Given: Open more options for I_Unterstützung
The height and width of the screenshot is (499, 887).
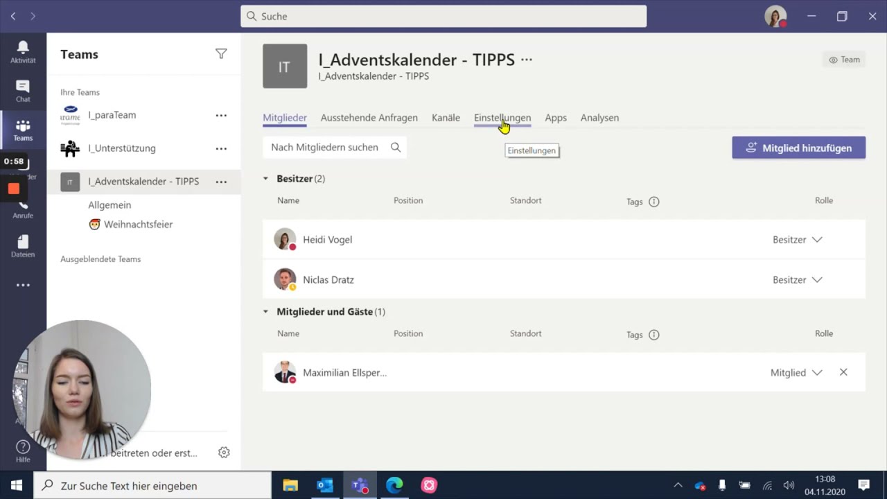Looking at the screenshot, I should pyautogui.click(x=221, y=148).
